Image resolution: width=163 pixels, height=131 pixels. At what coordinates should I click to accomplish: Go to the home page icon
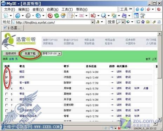click(63, 15)
